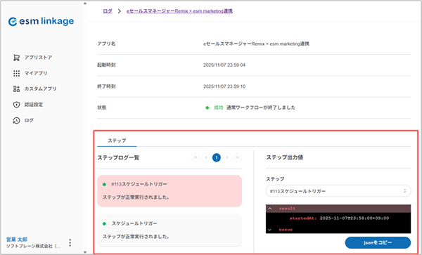Click the ログ history icon
Image resolution: width=422 pixels, height=255 pixels.
pyautogui.click(x=16, y=120)
